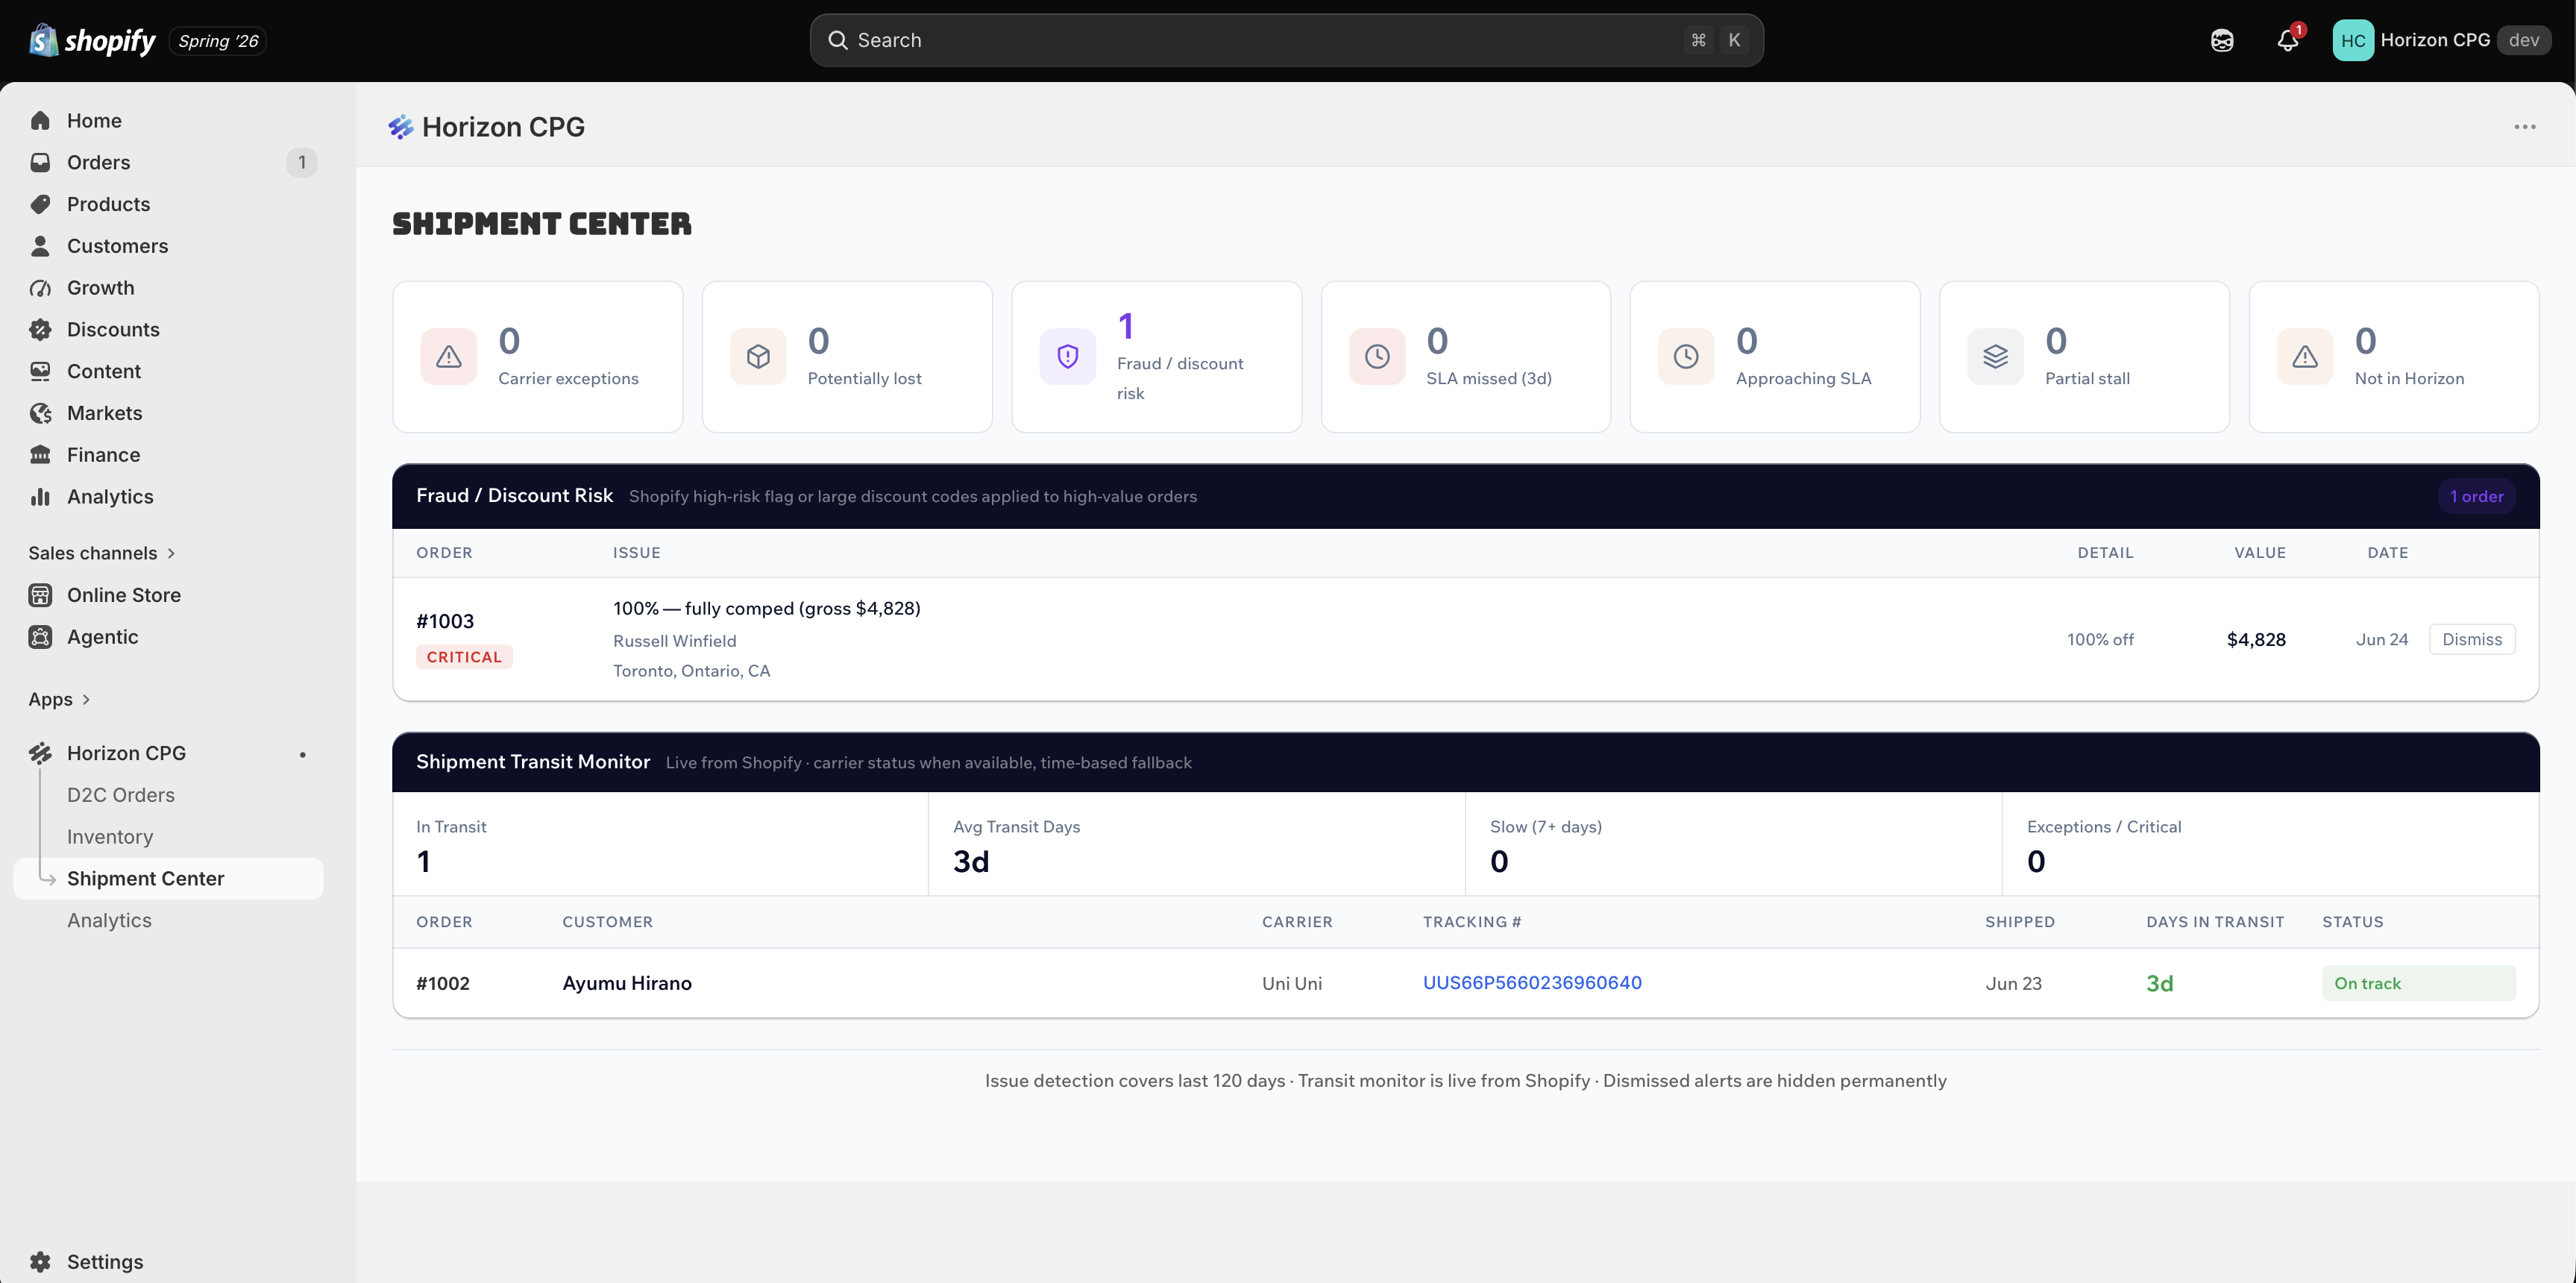Click the Finance bank icon
Viewport: 2576px width, 1283px height.
(40, 455)
